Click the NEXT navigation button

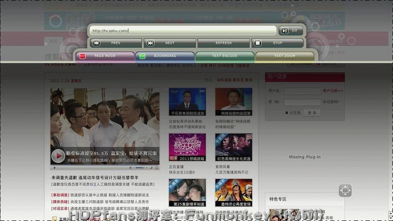pyautogui.click(x=169, y=43)
